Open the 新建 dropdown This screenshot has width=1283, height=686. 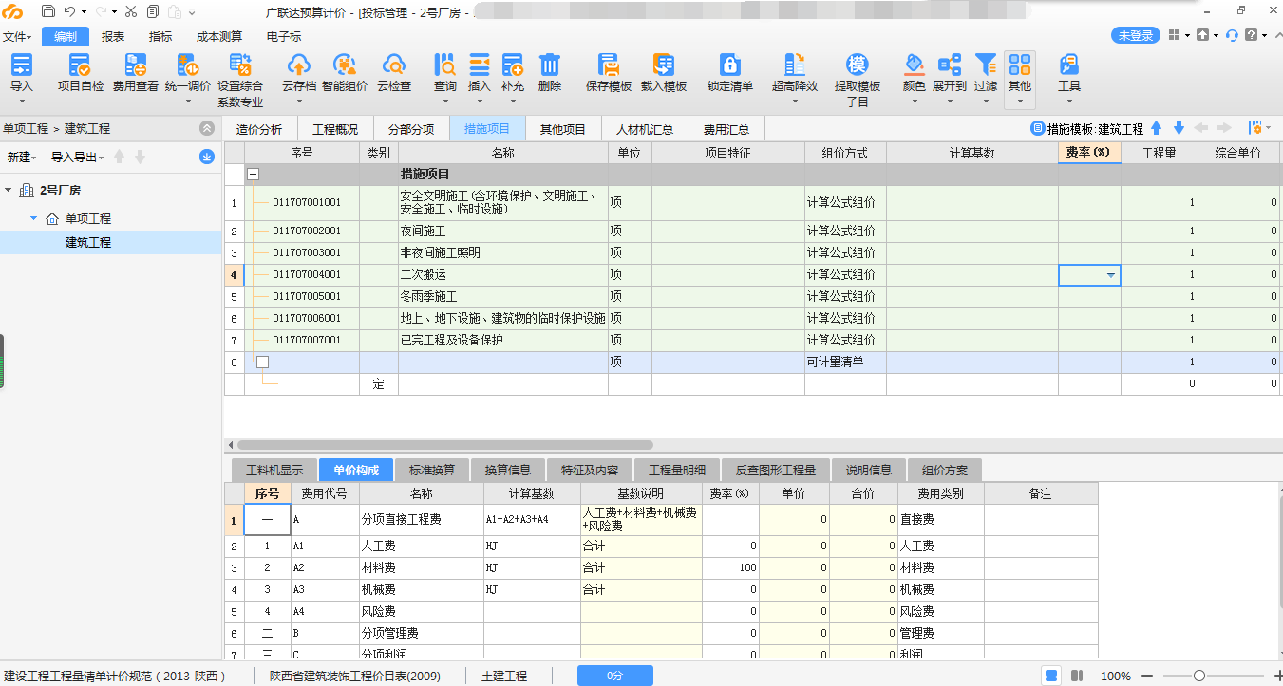click(21, 157)
